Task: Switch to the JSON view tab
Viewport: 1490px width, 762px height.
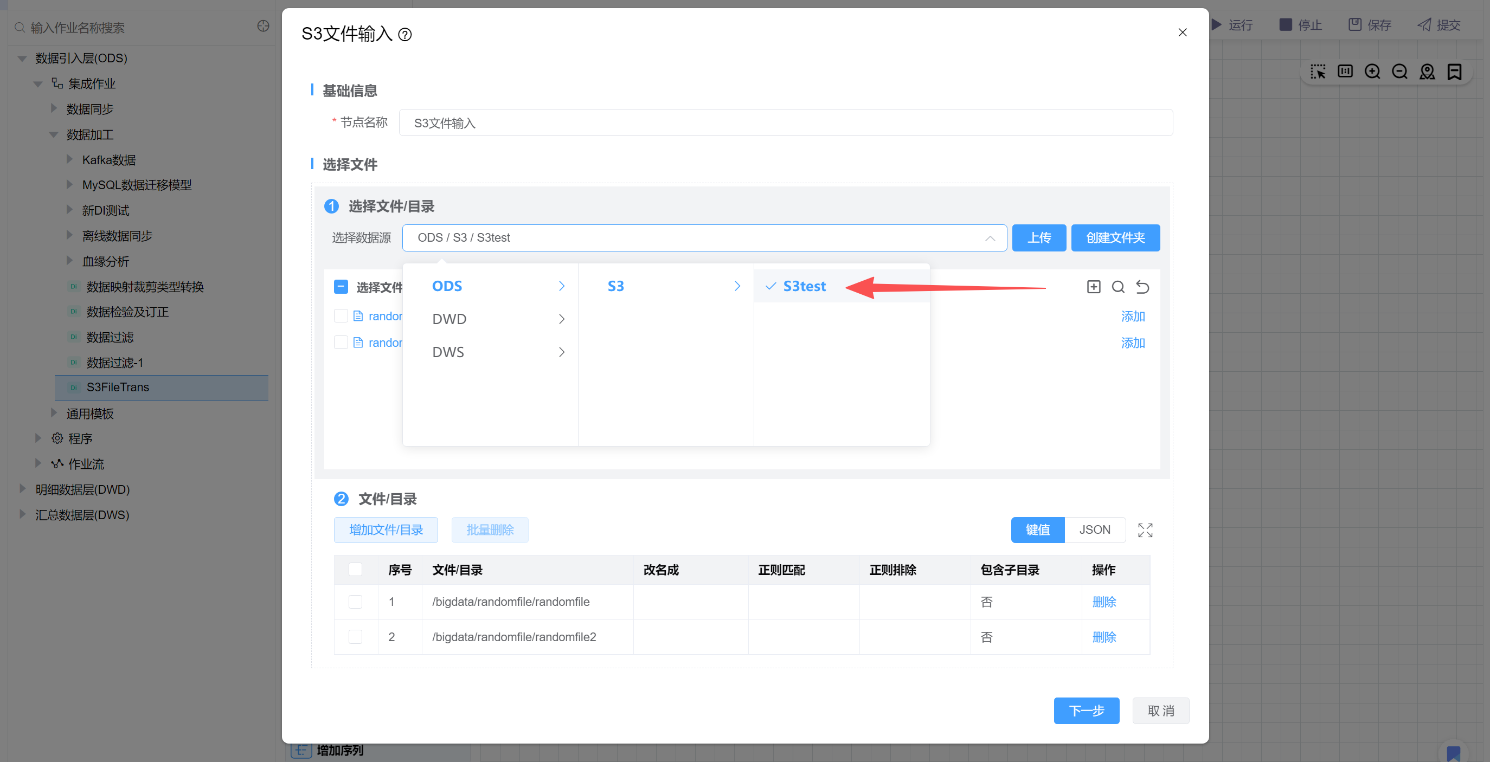Action: click(1094, 529)
